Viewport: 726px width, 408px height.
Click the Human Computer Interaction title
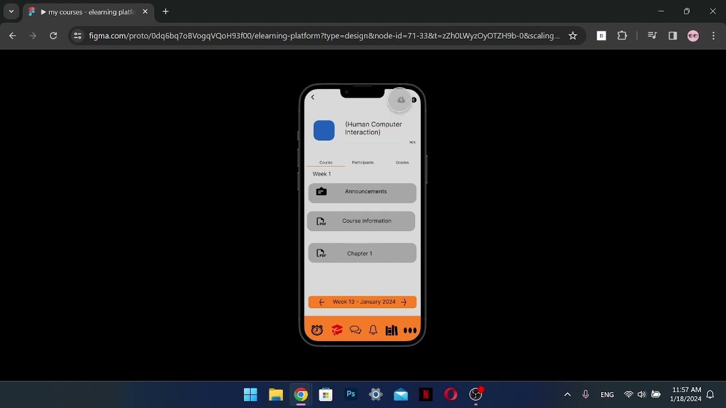pos(373,128)
